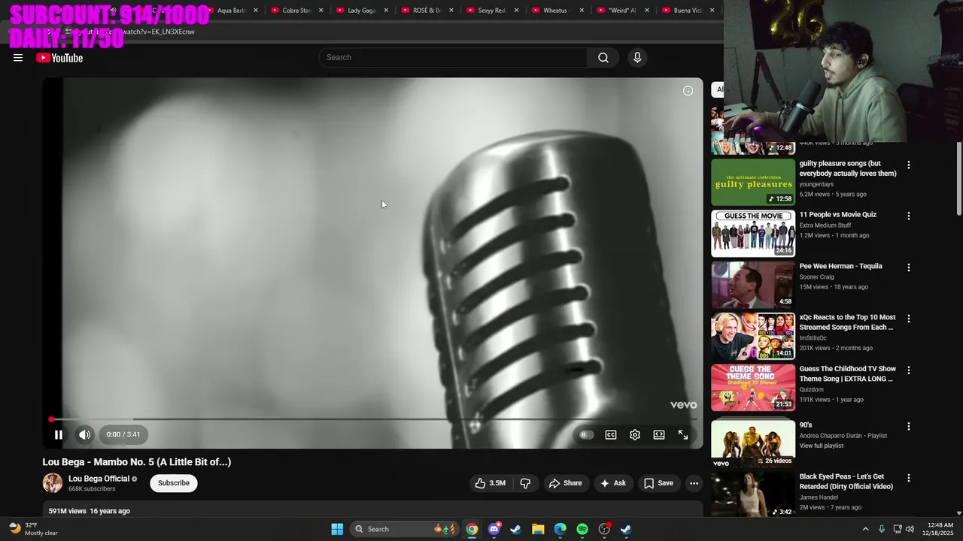Open options for Black Eyed Peas video
963x541 pixels.
(908, 478)
